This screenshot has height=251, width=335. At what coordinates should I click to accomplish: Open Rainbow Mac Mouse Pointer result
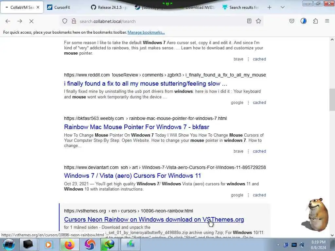136,127
